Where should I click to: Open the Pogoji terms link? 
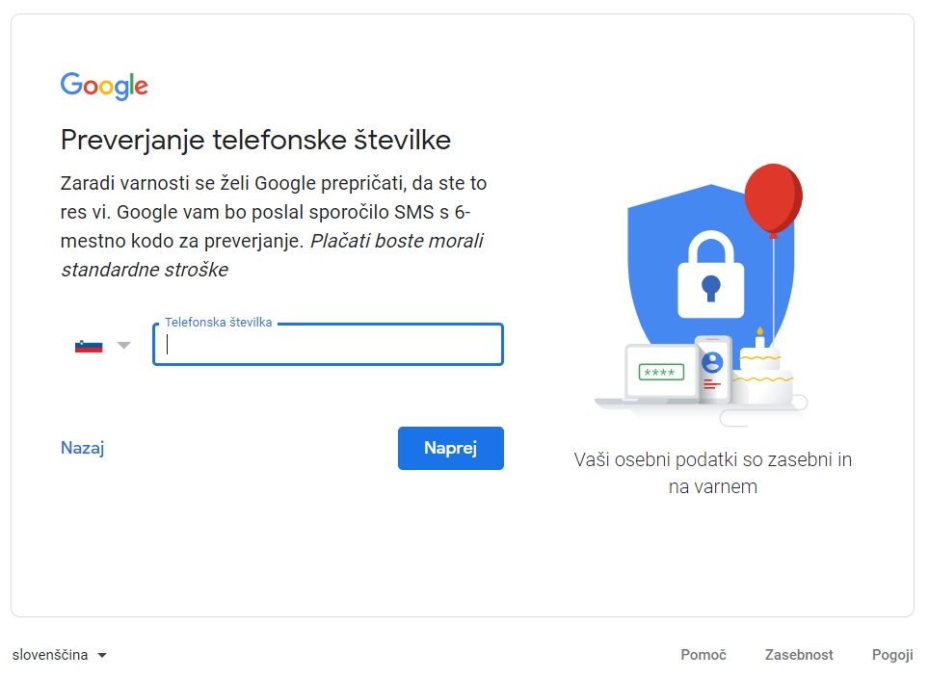click(x=891, y=655)
